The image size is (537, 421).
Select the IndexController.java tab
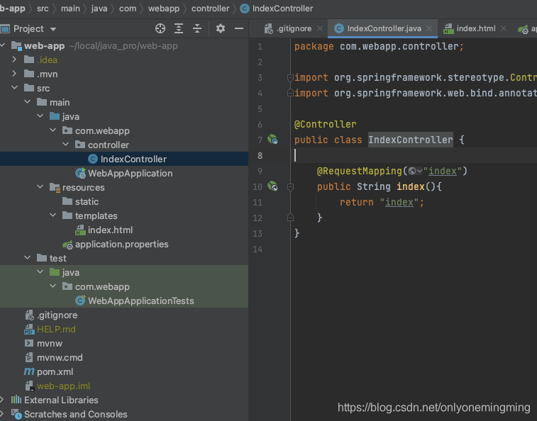pyautogui.click(x=384, y=28)
